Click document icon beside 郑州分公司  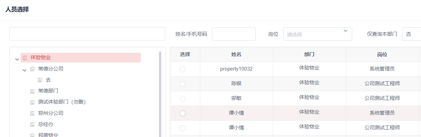click(32, 113)
